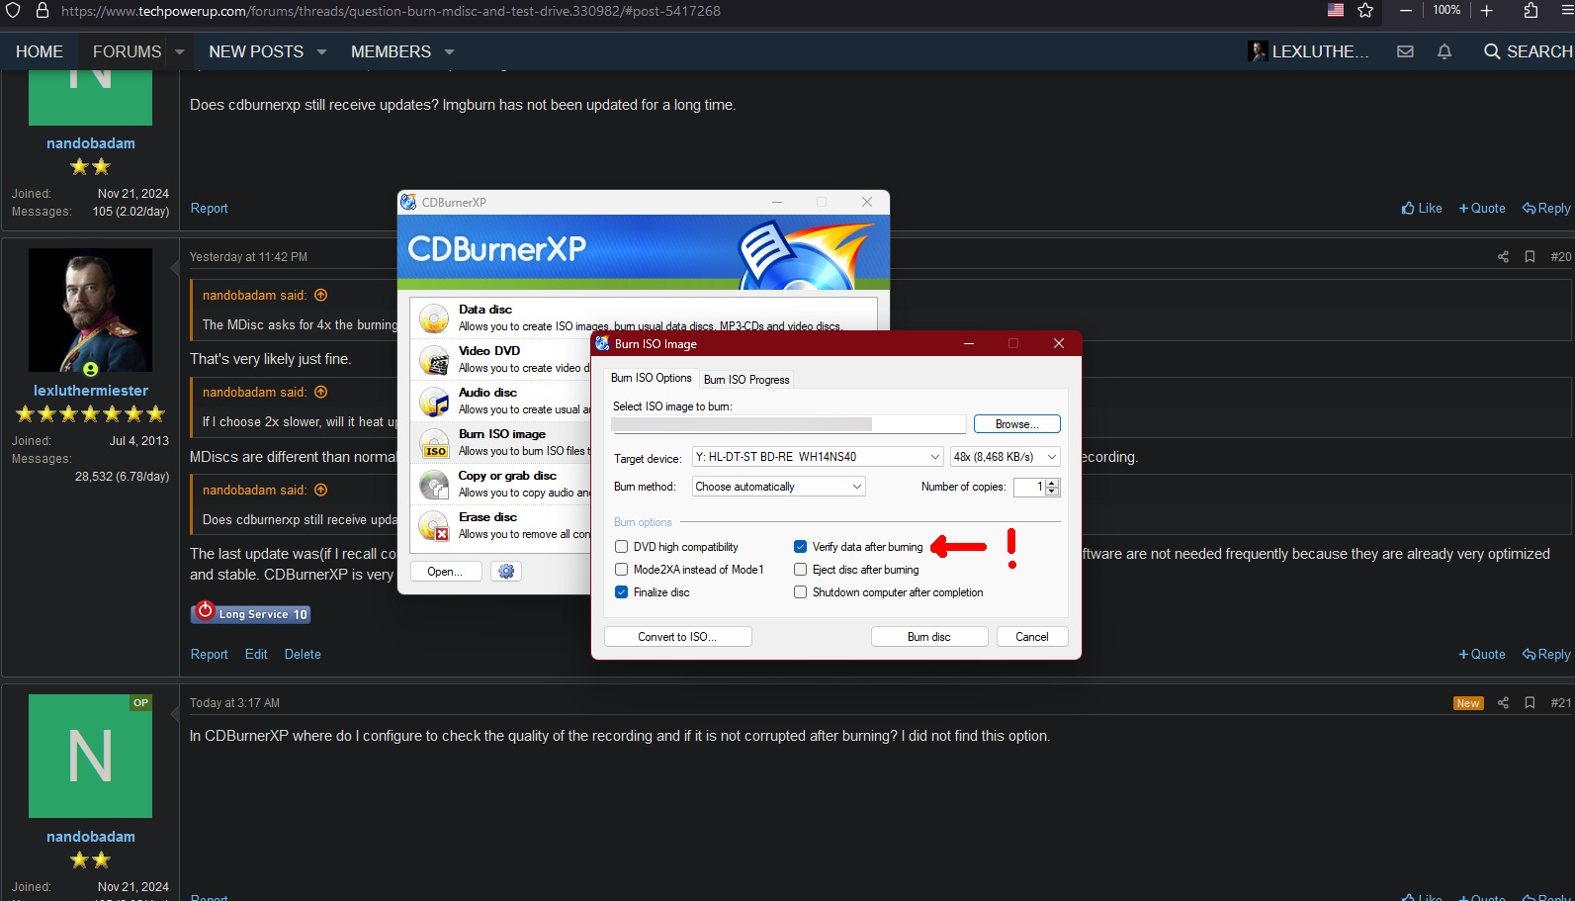1575x901 pixels.
Task: Increase Number of copies with stepper
Action: pos(1052,483)
